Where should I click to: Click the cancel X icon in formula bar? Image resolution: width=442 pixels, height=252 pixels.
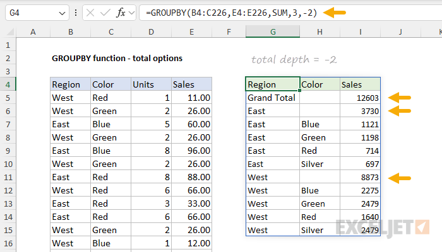pyautogui.click(x=90, y=13)
